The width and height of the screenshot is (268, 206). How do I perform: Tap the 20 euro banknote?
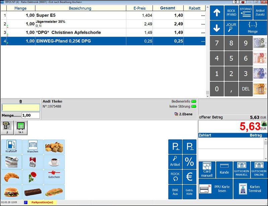coord(260,74)
